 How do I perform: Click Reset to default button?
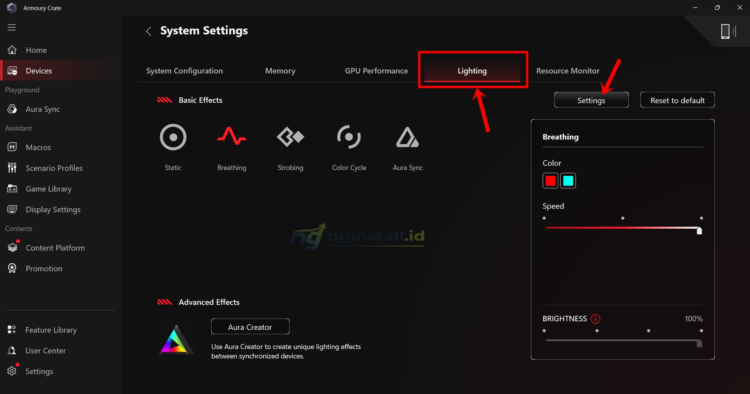pyautogui.click(x=677, y=100)
